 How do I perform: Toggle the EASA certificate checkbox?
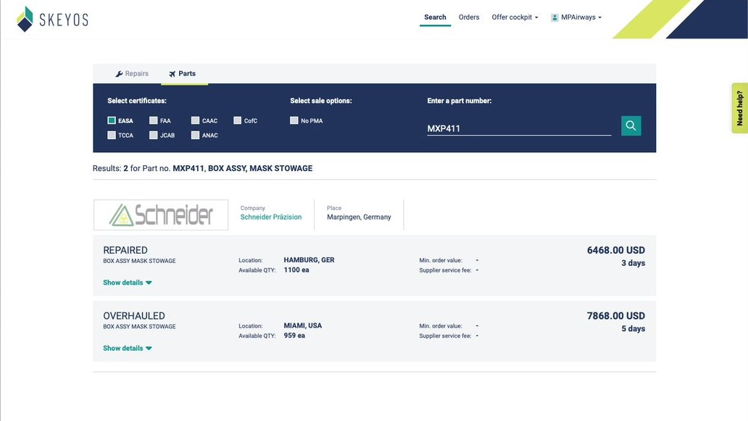pyautogui.click(x=112, y=120)
